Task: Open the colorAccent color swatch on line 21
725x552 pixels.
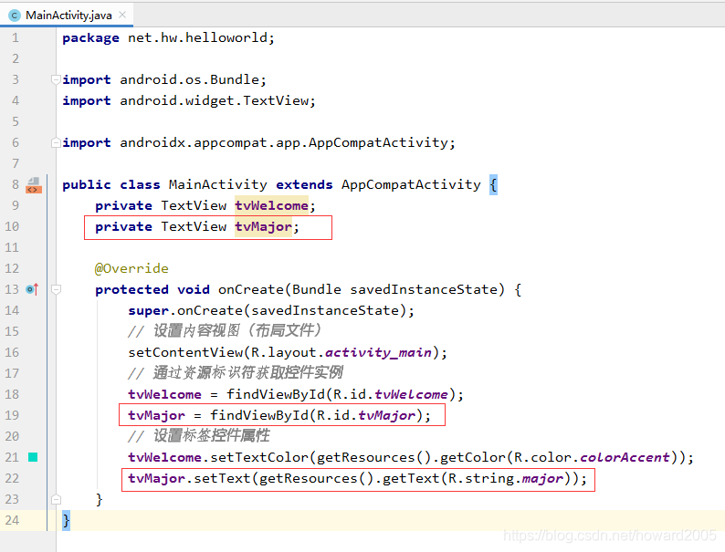Action: [x=33, y=457]
